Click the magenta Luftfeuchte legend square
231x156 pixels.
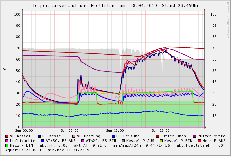click(x=7, y=141)
